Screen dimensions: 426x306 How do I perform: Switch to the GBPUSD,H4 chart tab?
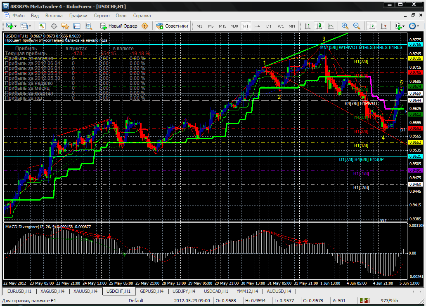pyautogui.click(x=151, y=292)
